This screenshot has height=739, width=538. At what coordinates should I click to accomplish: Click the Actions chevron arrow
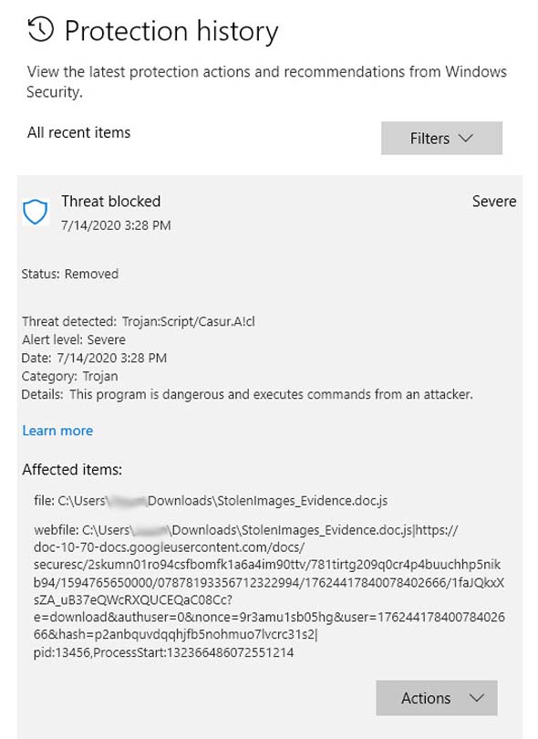(x=476, y=698)
